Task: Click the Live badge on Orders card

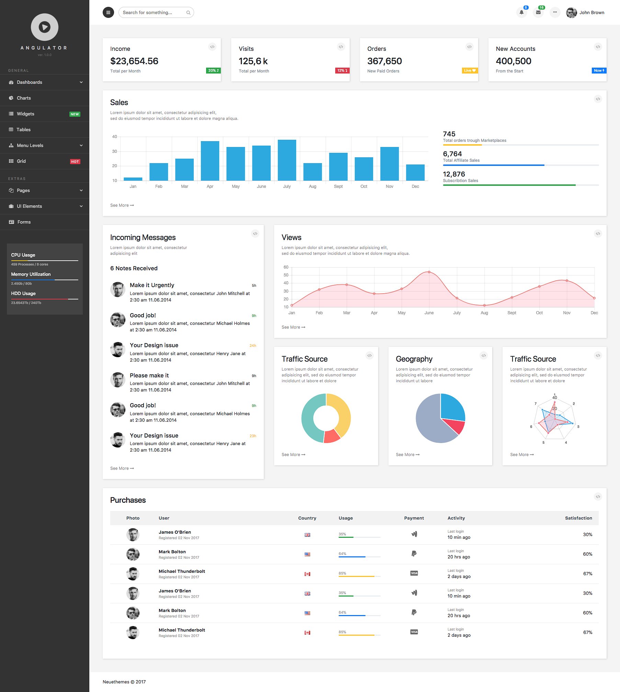Action: (470, 70)
